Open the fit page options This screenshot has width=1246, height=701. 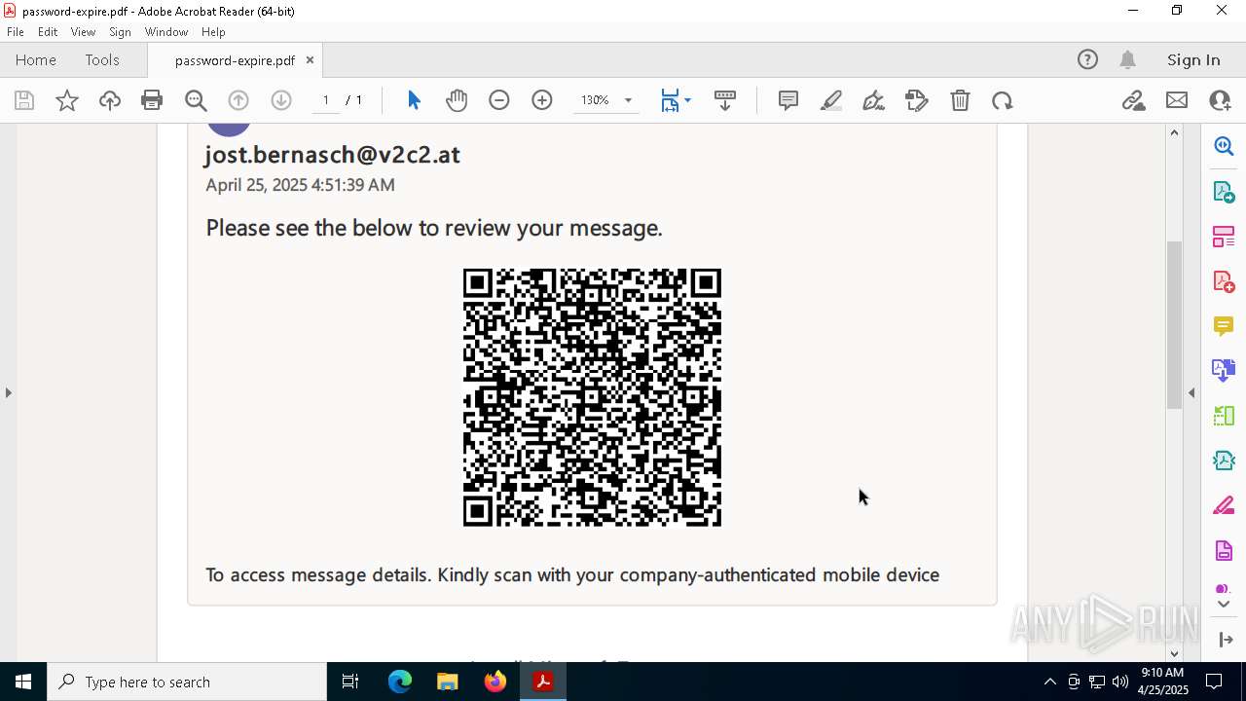(x=676, y=100)
